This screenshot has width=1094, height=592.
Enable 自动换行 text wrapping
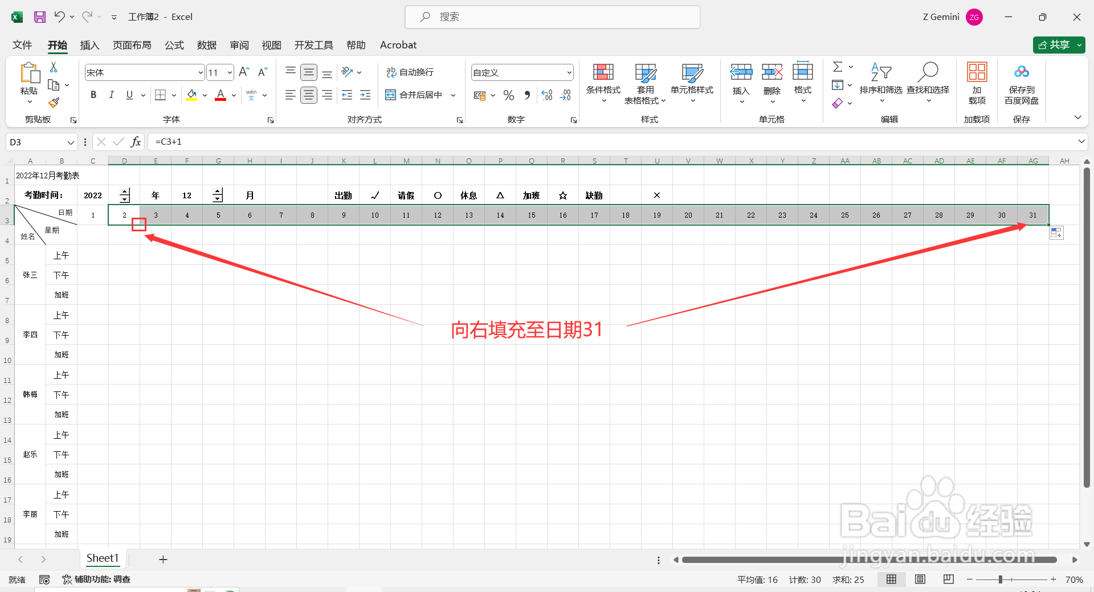point(410,72)
